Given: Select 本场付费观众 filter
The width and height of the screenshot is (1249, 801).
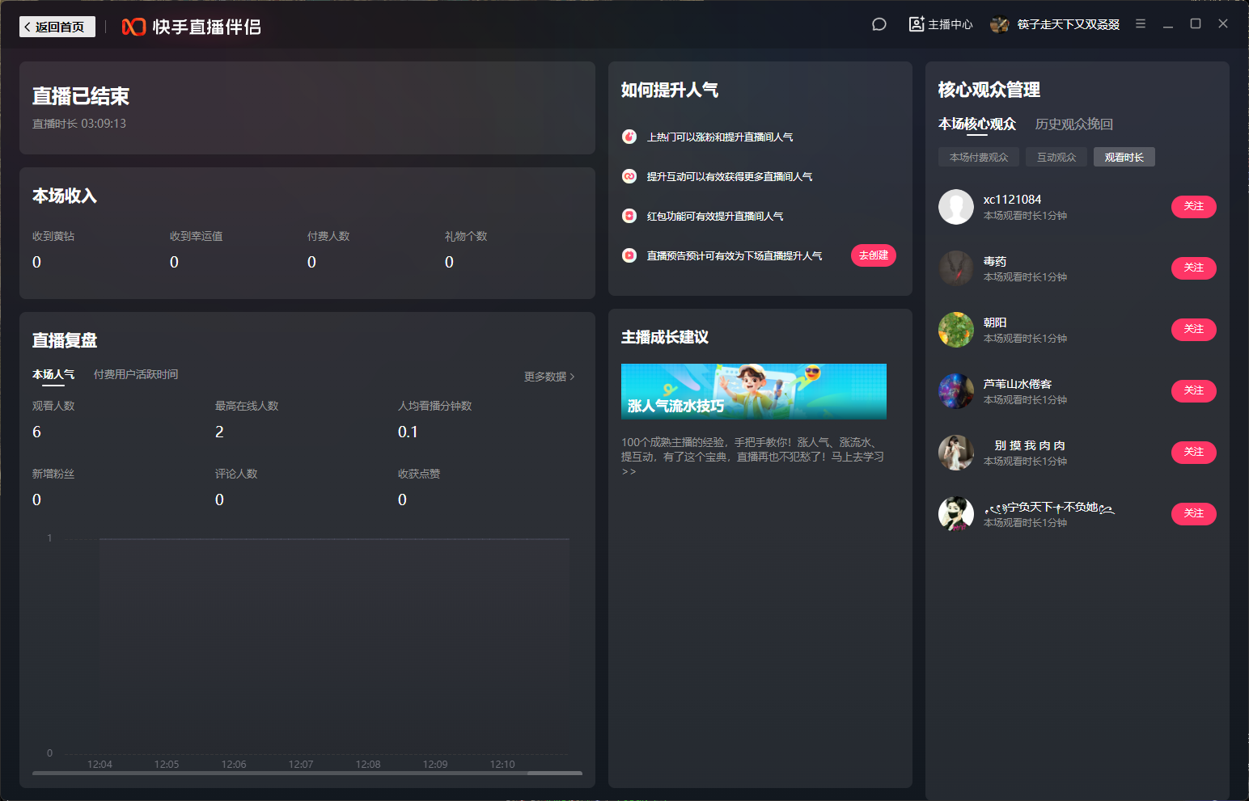Looking at the screenshot, I should point(979,157).
